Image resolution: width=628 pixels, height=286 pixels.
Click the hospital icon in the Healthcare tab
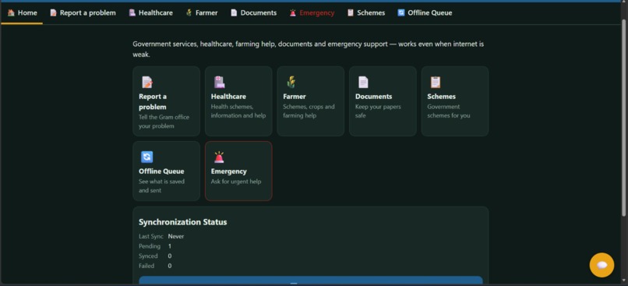point(132,12)
